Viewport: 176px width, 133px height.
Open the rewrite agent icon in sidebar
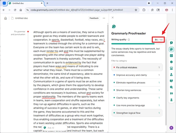[171, 55]
